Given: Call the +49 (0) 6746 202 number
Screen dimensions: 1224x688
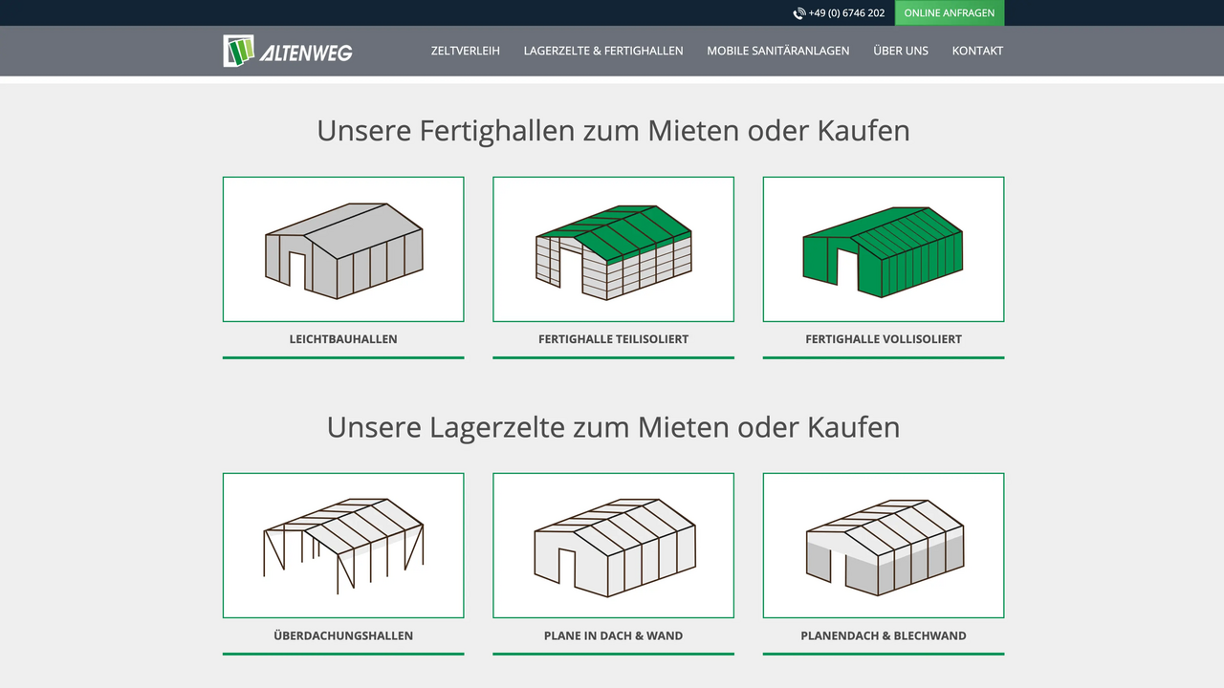Looking at the screenshot, I should (846, 13).
